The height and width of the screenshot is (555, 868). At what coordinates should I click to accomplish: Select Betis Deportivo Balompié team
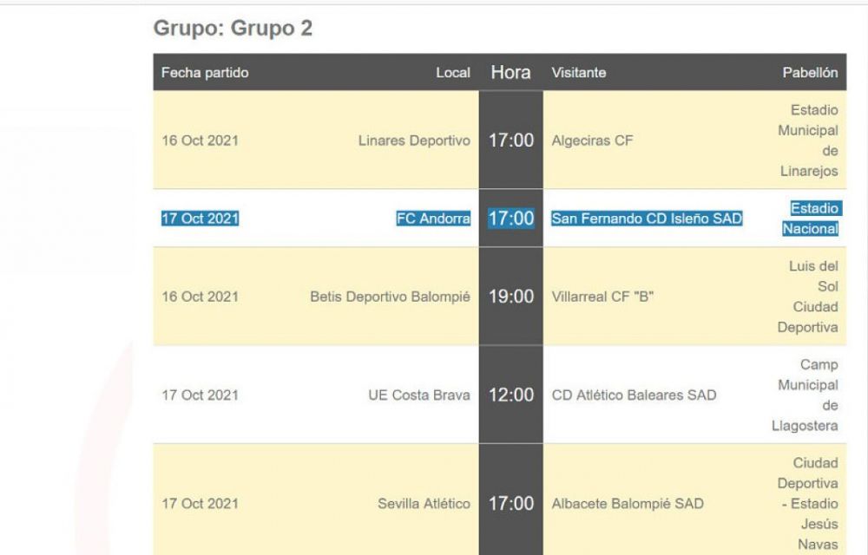[390, 297]
